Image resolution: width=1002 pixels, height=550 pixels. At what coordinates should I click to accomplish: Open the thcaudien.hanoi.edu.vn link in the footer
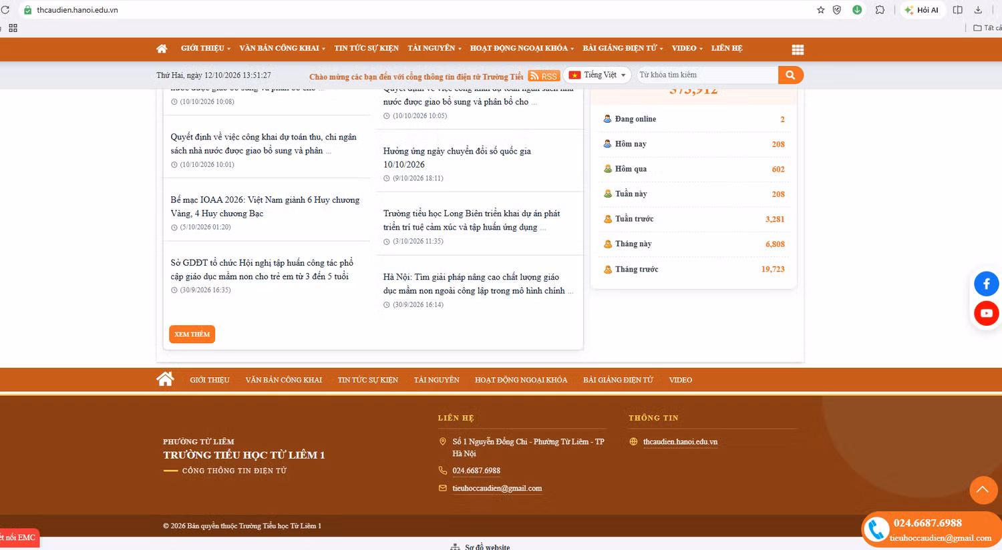(x=680, y=442)
